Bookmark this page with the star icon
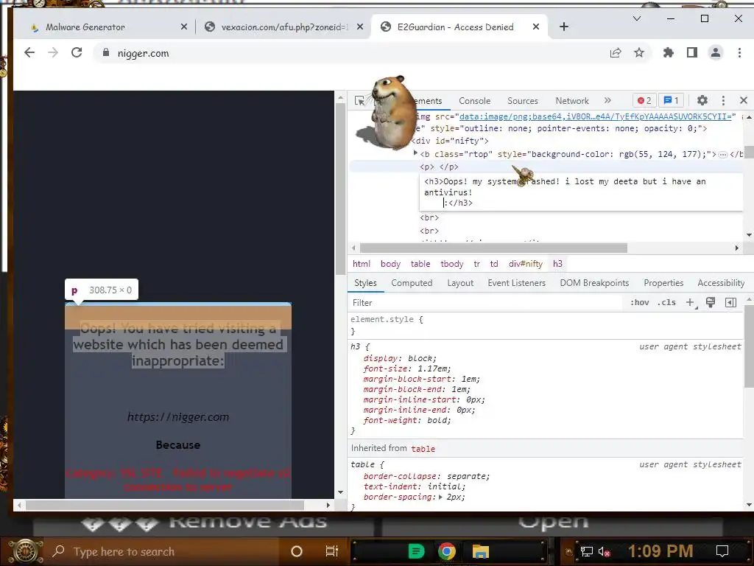Viewport: 754px width, 566px height. point(638,52)
